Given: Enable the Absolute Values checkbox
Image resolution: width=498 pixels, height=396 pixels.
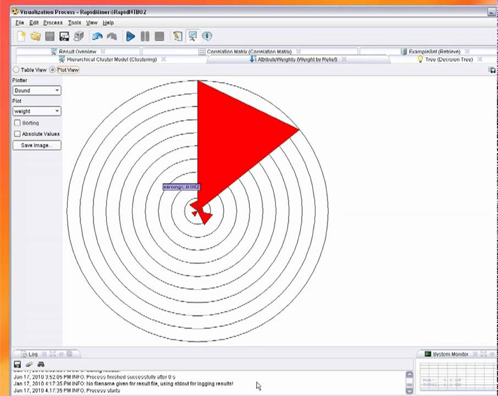Looking at the screenshot, I should 17,134.
